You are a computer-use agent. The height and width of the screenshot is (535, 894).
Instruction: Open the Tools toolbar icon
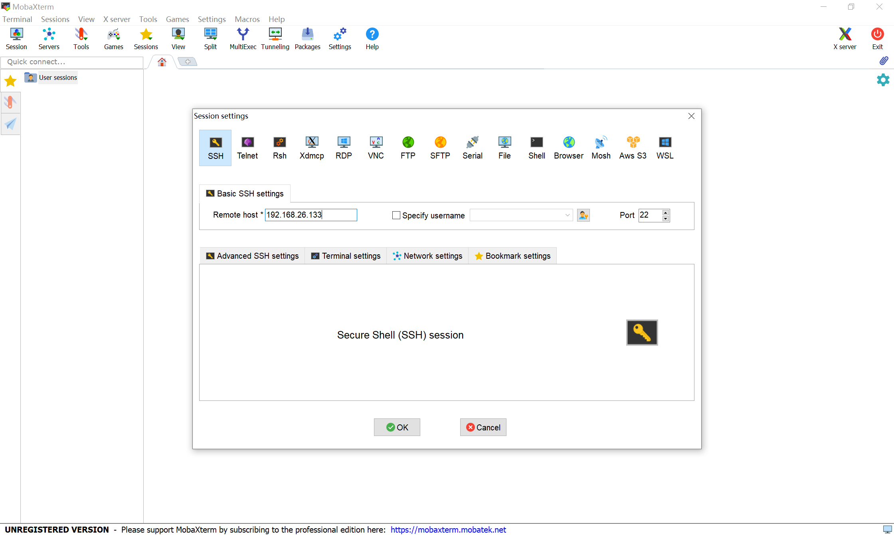pyautogui.click(x=81, y=39)
